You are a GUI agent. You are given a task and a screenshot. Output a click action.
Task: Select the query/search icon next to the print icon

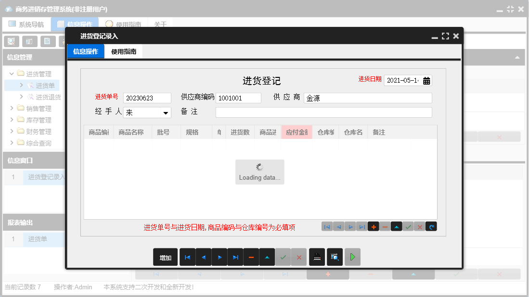point(334,257)
